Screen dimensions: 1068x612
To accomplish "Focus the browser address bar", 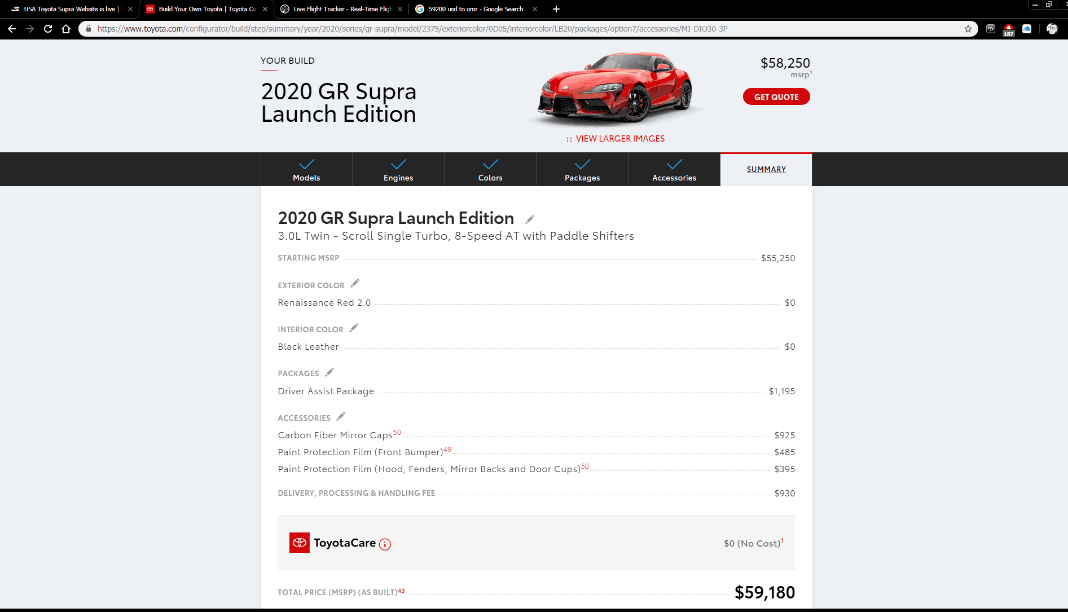I will (525, 29).
